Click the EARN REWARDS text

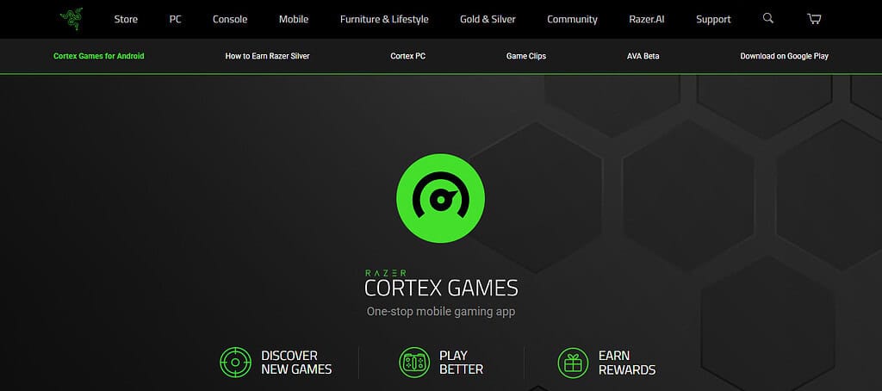coord(627,363)
